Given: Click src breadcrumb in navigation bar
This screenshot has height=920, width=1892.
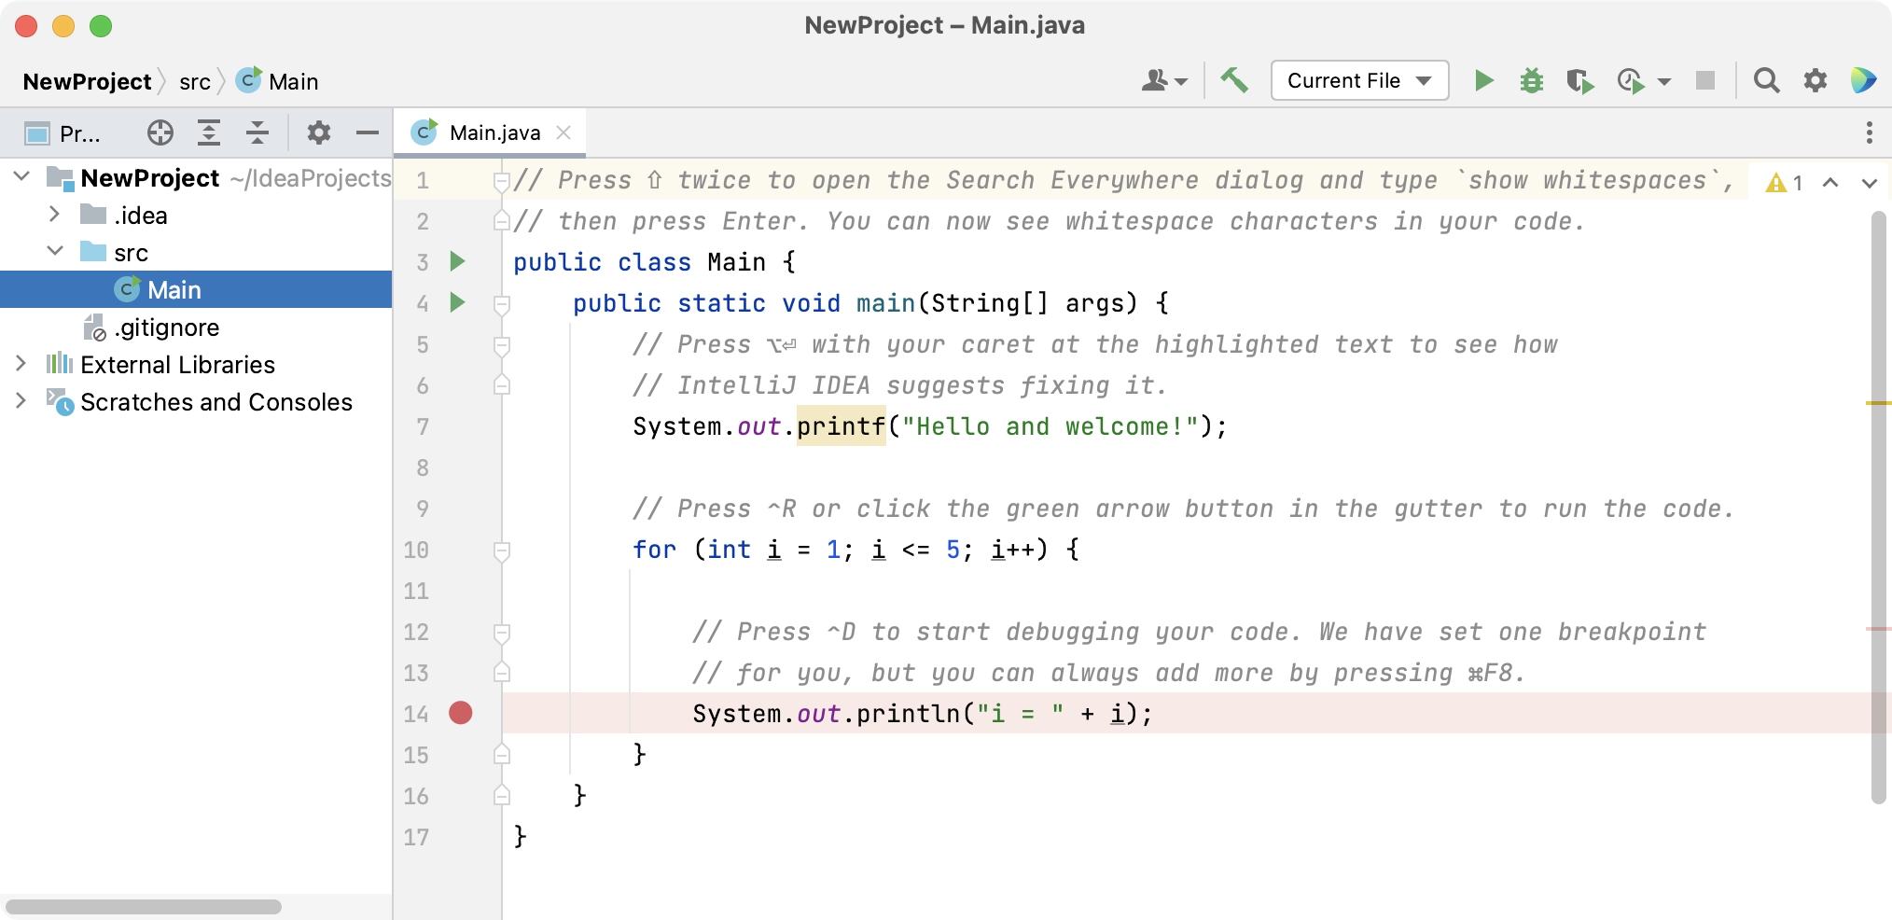Looking at the screenshot, I should point(194,82).
